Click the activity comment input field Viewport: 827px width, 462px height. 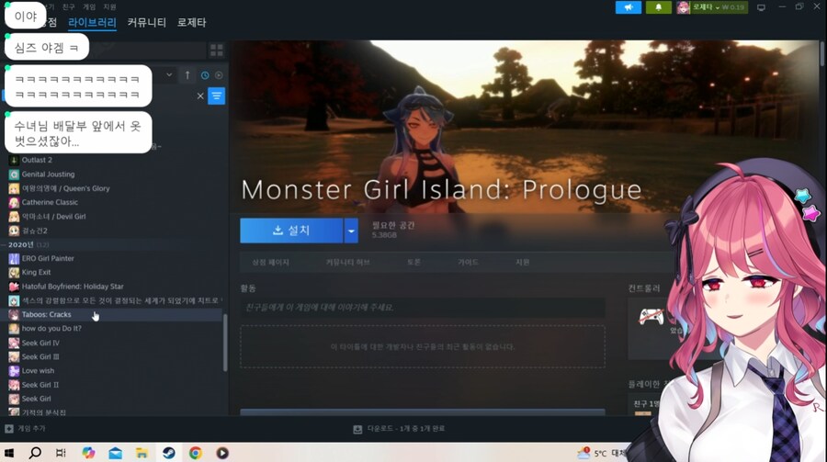coord(423,308)
